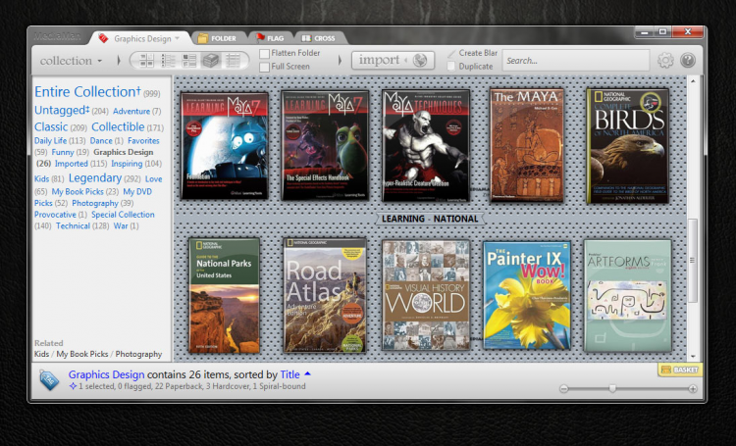
Task: Open the Photography tag in tag cloud
Action: click(95, 203)
